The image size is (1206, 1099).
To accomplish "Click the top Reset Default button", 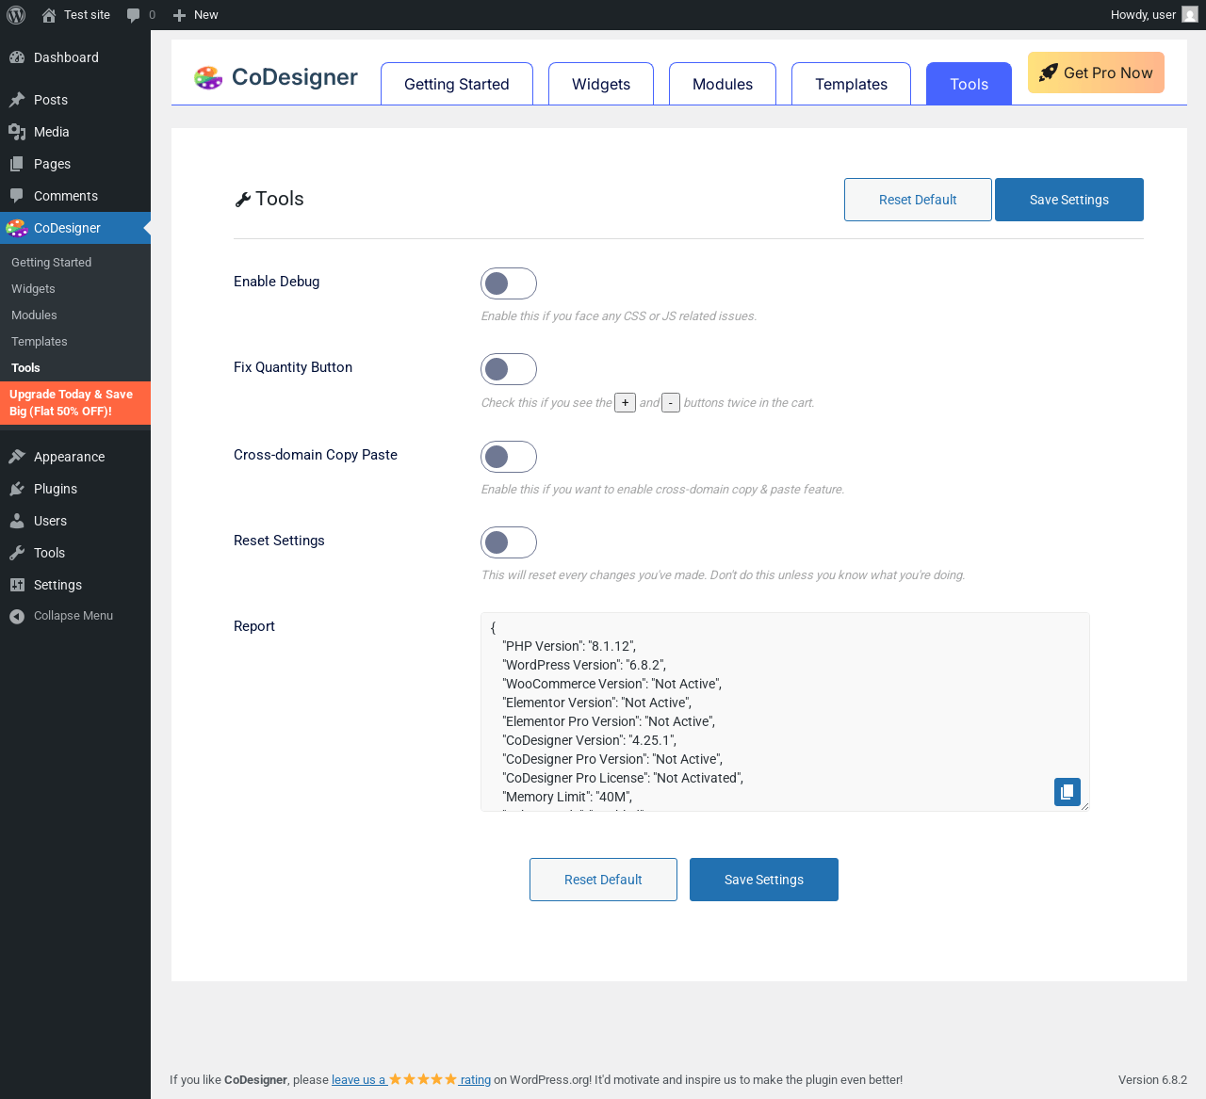I will tap(918, 200).
